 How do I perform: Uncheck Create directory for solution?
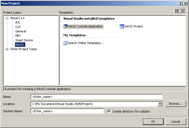(x=109, y=111)
